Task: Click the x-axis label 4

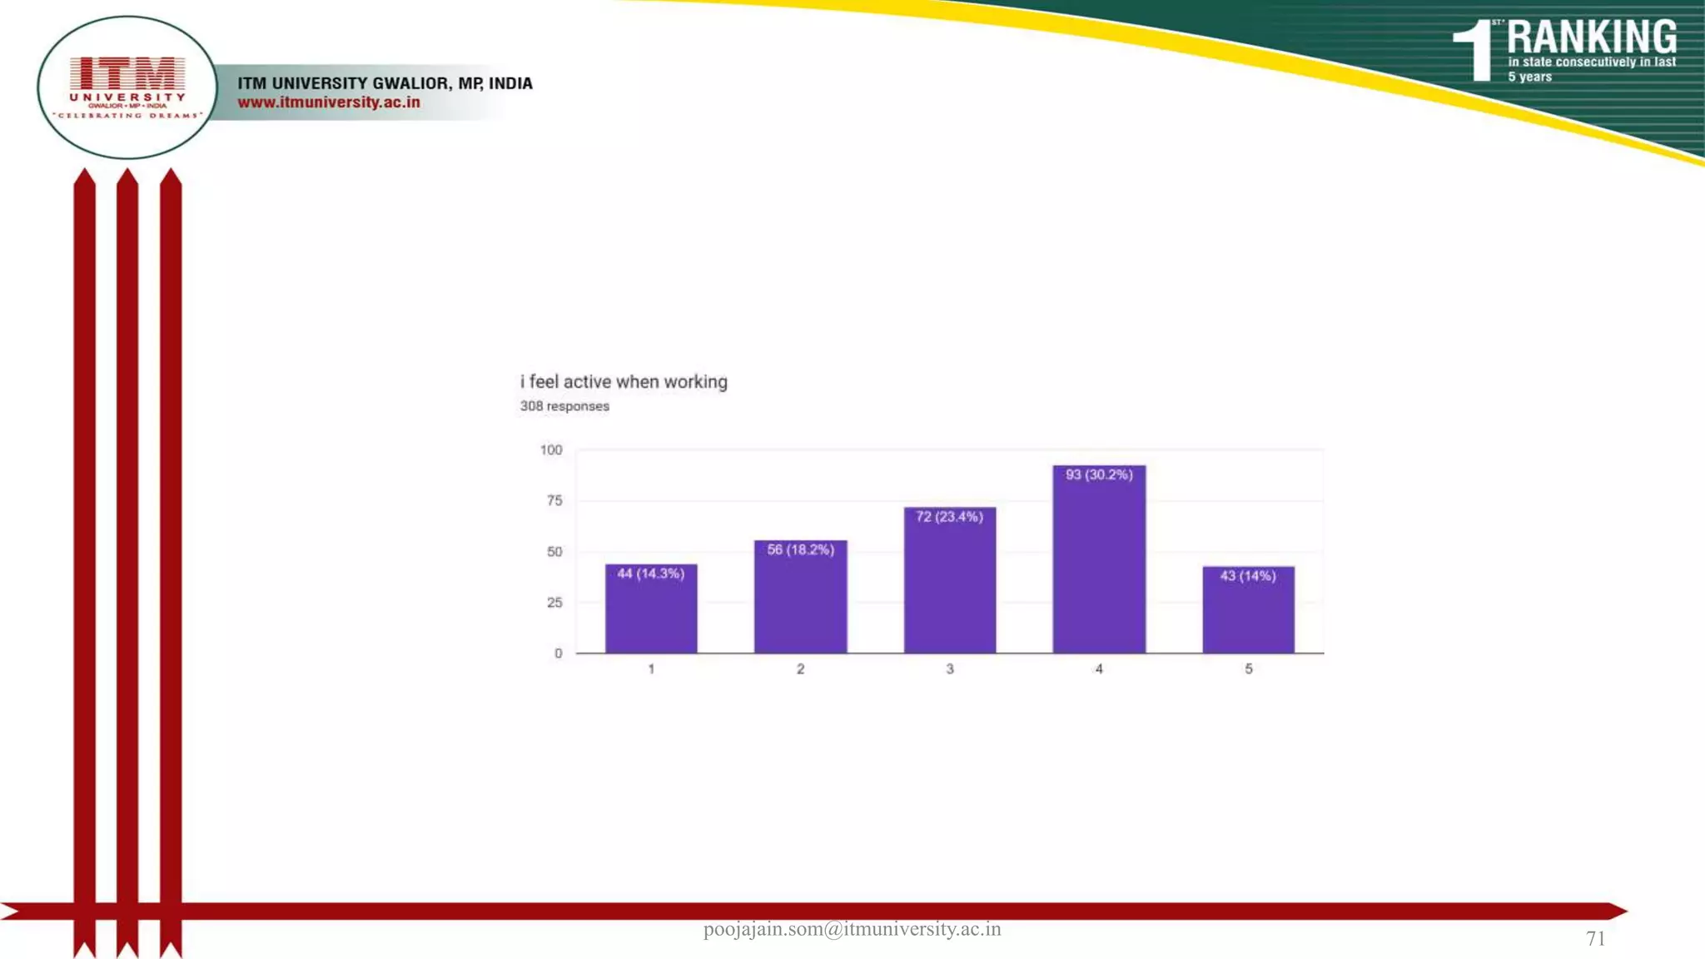Action: click(1099, 669)
